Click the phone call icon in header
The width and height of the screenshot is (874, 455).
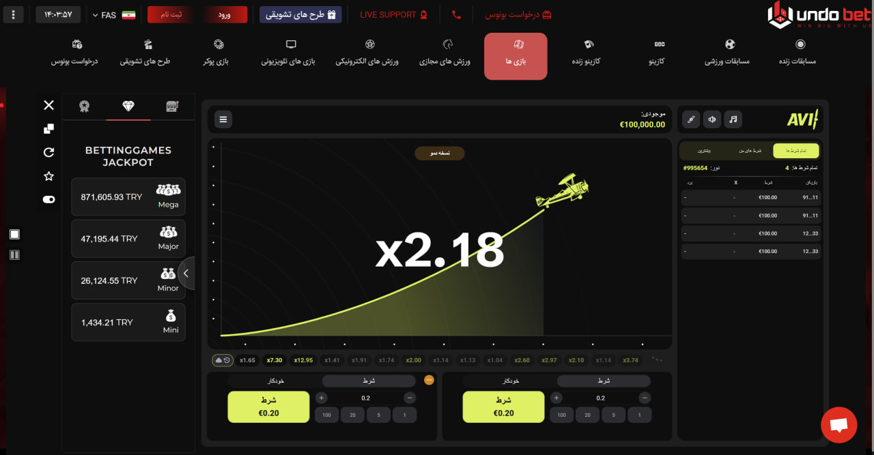tap(456, 14)
